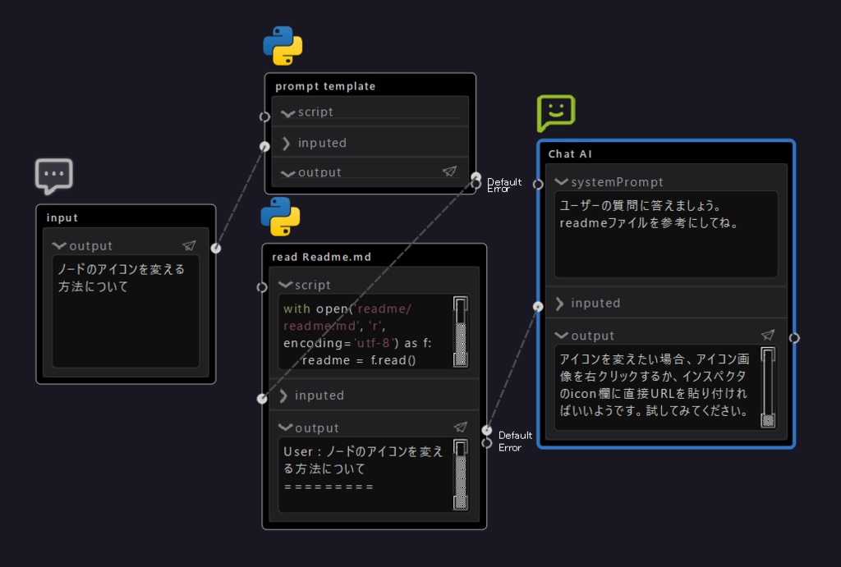Viewport: 841px width, 567px height.
Task: Collapse the systemPrompt section on Chat AI
Action: point(563,181)
